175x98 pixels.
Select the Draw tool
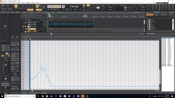[x=29, y=6]
